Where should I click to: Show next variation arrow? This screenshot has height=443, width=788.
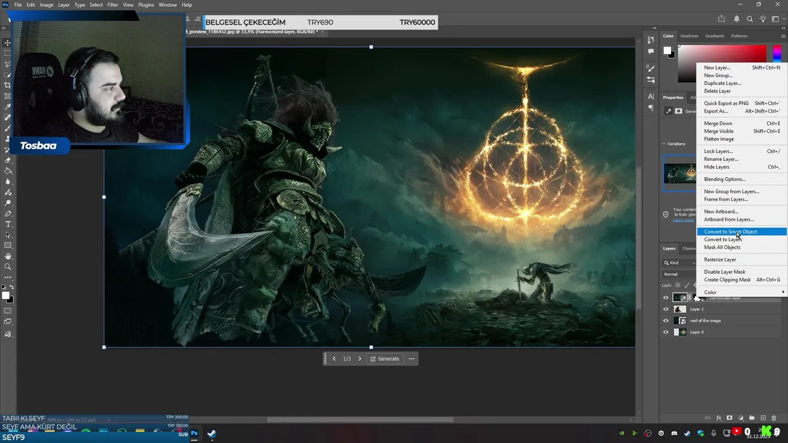[x=360, y=359]
